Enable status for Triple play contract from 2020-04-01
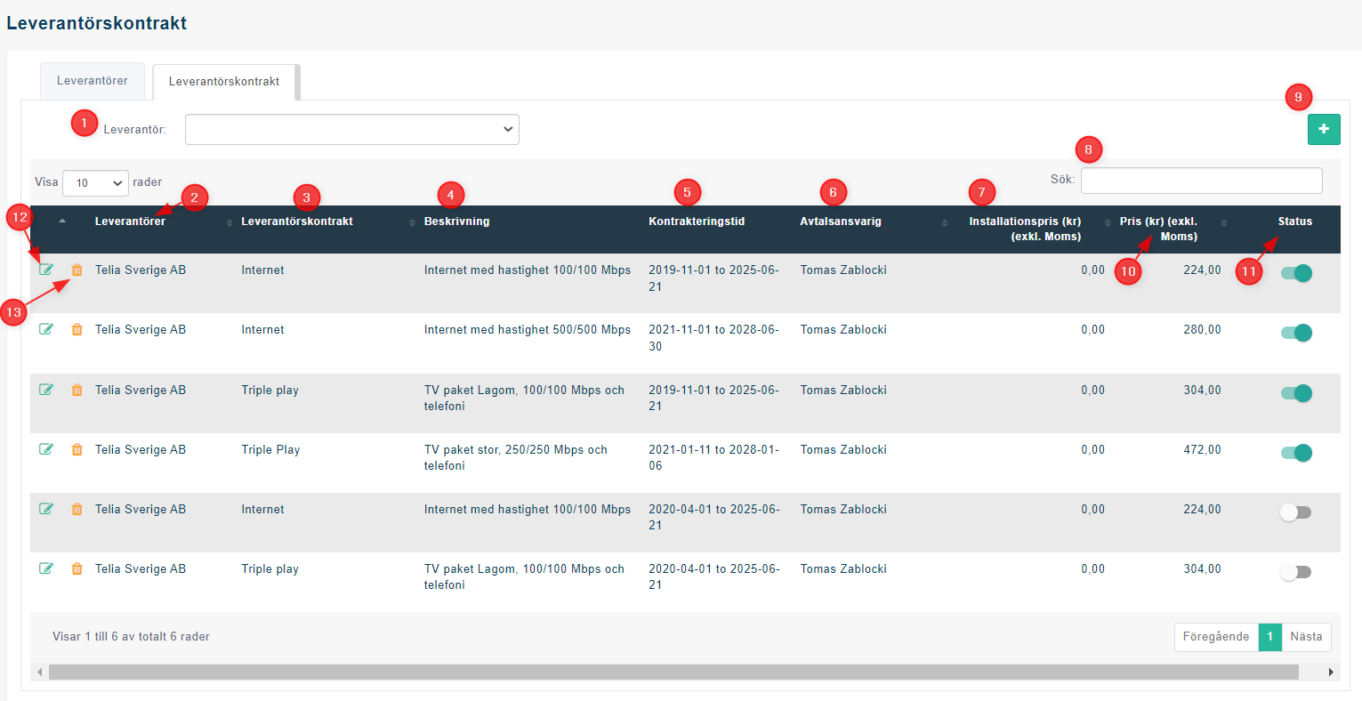The height and width of the screenshot is (701, 1362). click(x=1296, y=572)
